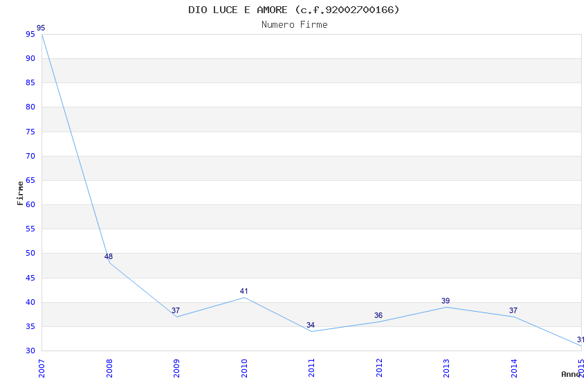Click the x-axis year label 2015

click(x=581, y=369)
